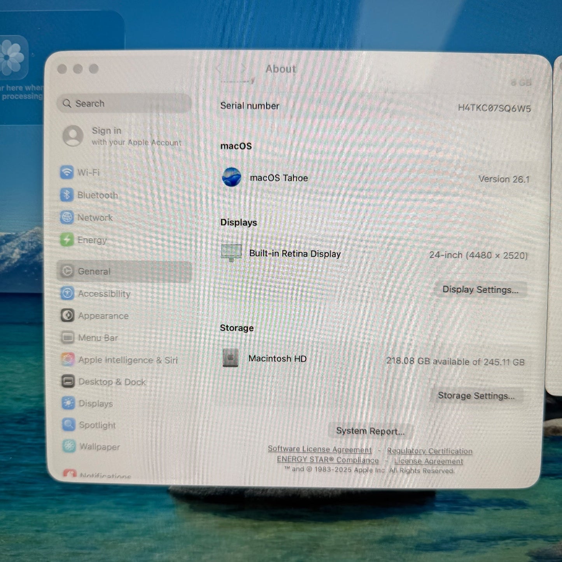Open Energy settings icon

coord(67,240)
